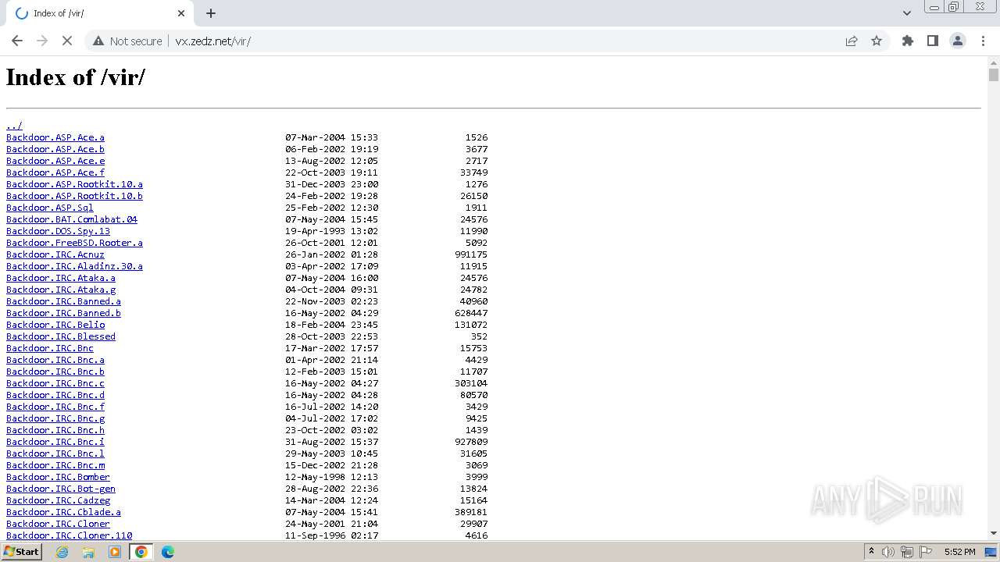Open a new tab
1000x562 pixels.
click(x=211, y=13)
